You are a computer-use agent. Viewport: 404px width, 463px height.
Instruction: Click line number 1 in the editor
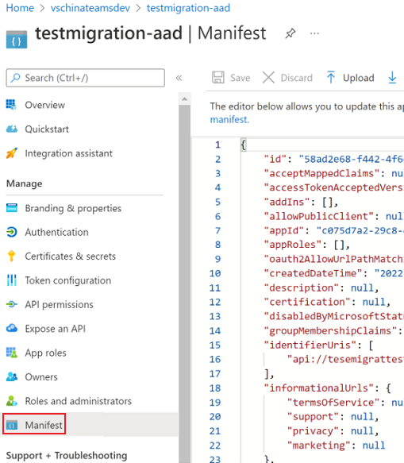[x=217, y=145]
